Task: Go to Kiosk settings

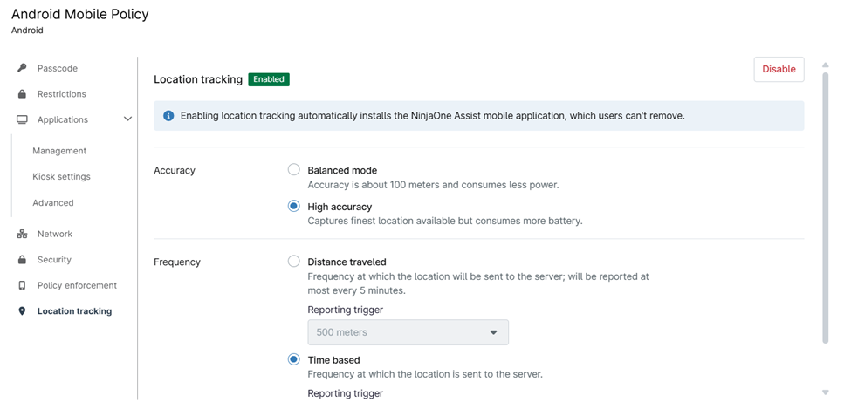Action: pos(61,176)
